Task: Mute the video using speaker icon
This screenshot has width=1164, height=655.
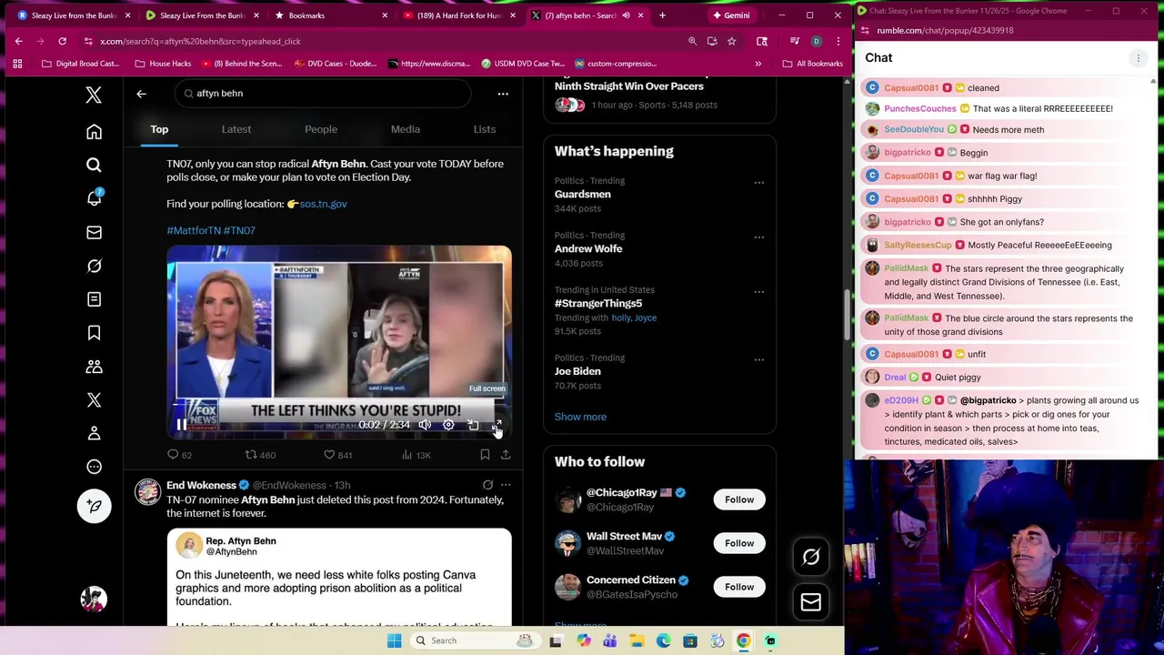Action: coord(425,425)
